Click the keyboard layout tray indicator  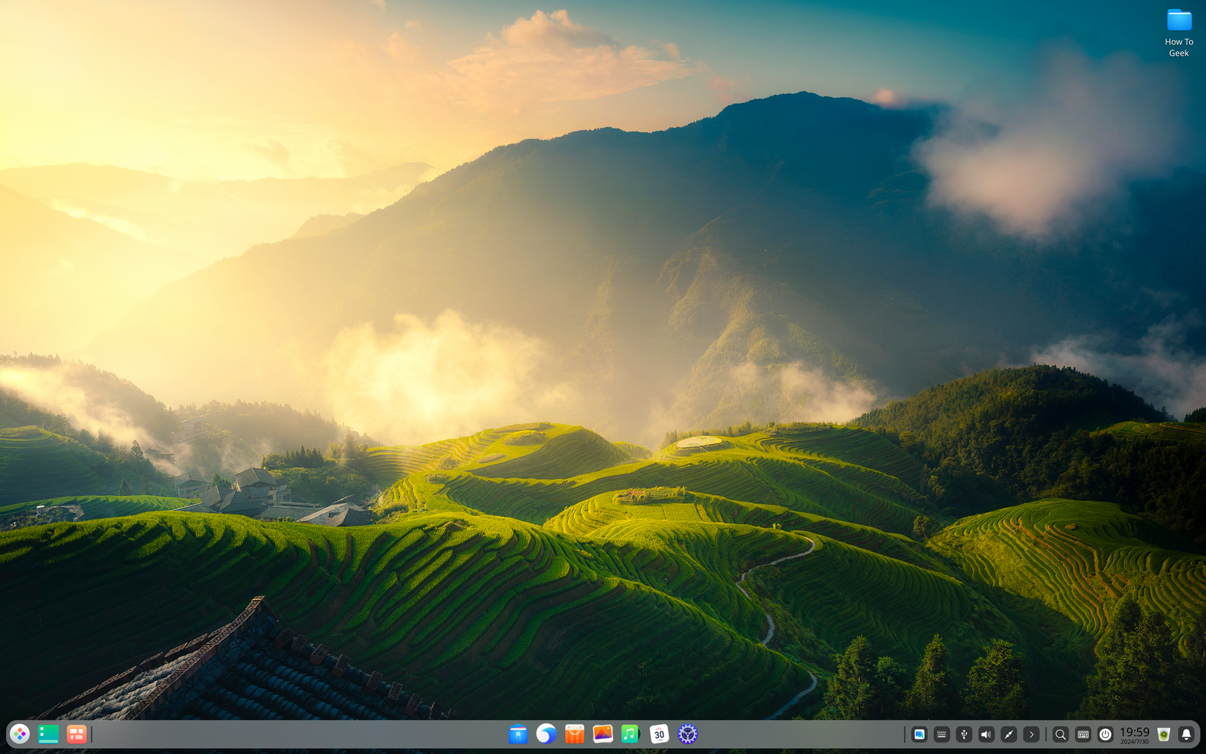pyautogui.click(x=941, y=734)
